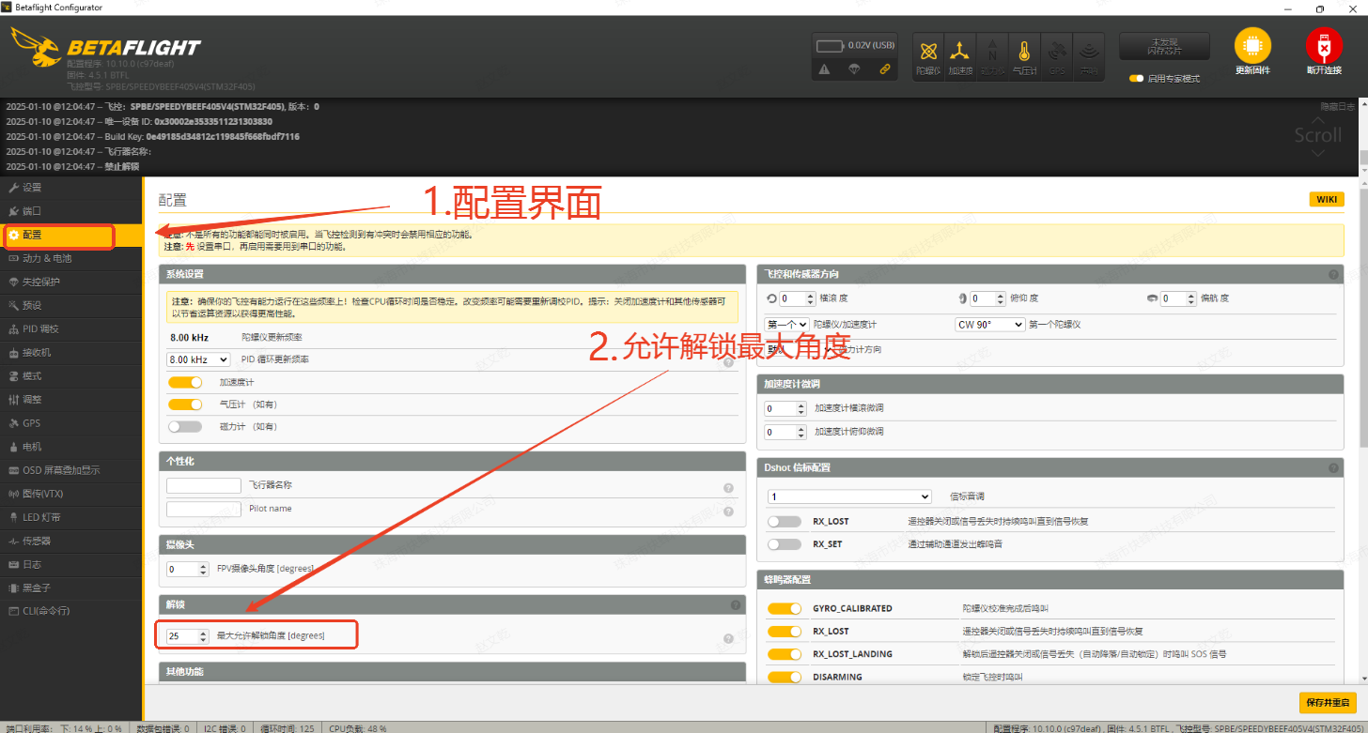Click the GPS sensor icon in header
Image resolution: width=1368 pixels, height=733 pixels.
(x=1057, y=55)
